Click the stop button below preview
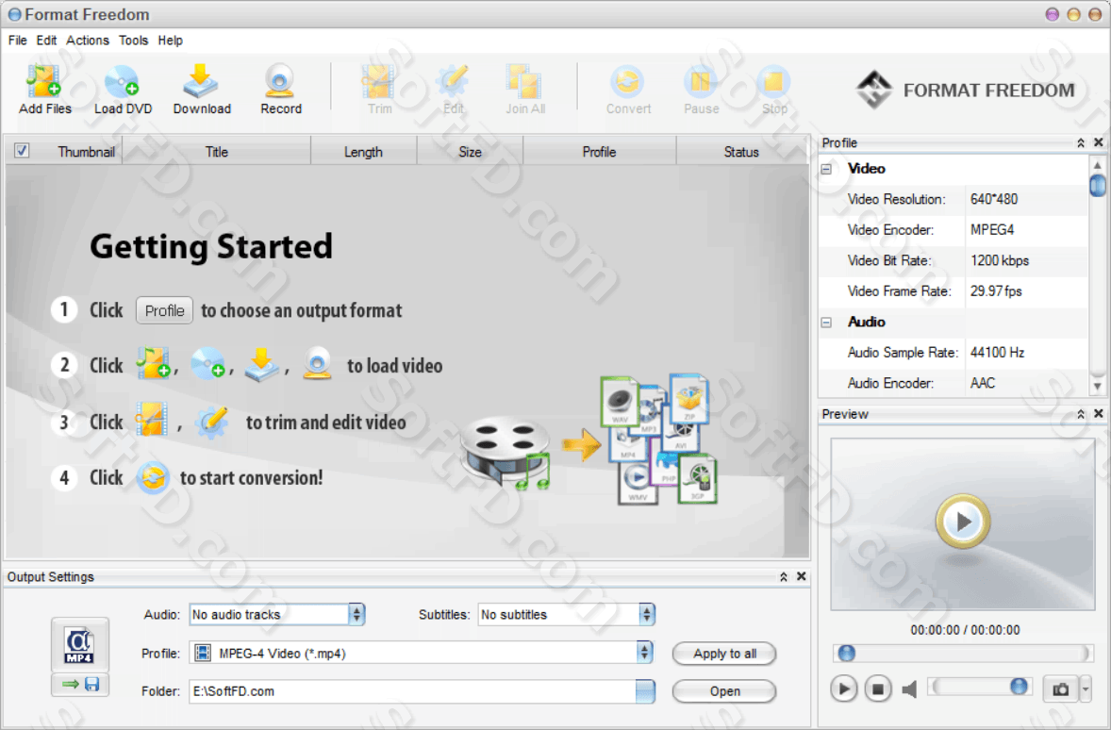 point(878,689)
